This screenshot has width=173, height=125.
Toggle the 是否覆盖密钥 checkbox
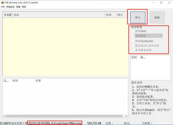(x=133, y=50)
